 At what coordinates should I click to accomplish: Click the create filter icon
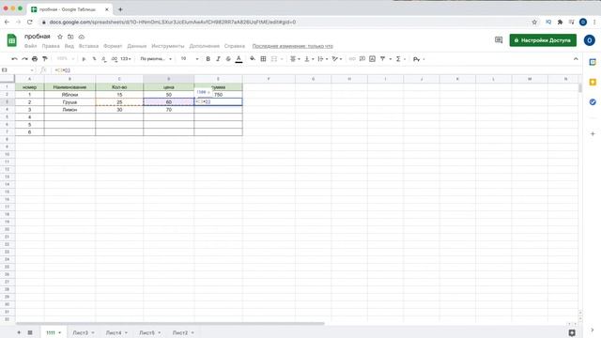[x=382, y=59]
